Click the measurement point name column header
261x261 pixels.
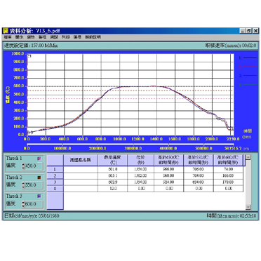(x=81, y=160)
